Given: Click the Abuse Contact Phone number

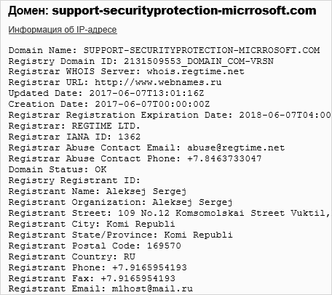Looking at the screenshot, I should tap(224, 159).
